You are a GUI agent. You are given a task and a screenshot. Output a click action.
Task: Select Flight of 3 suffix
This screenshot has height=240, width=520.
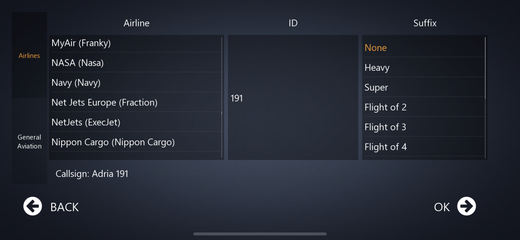424,127
